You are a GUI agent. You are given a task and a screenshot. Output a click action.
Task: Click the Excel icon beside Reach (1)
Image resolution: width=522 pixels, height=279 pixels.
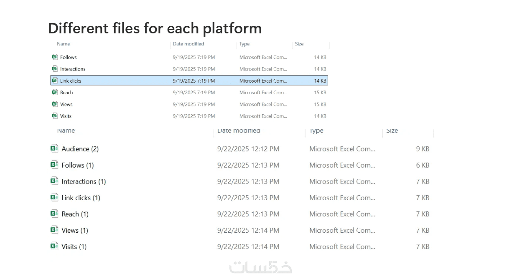point(54,214)
